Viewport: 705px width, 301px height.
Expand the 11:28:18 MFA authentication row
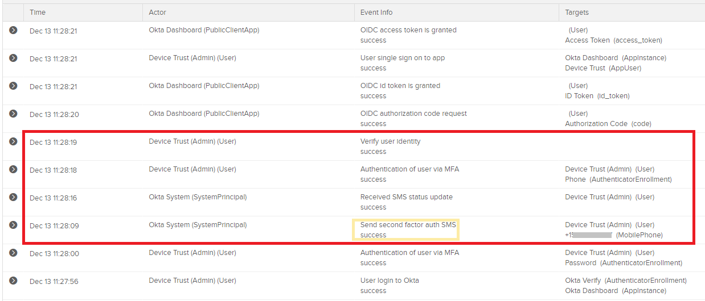coord(13,169)
